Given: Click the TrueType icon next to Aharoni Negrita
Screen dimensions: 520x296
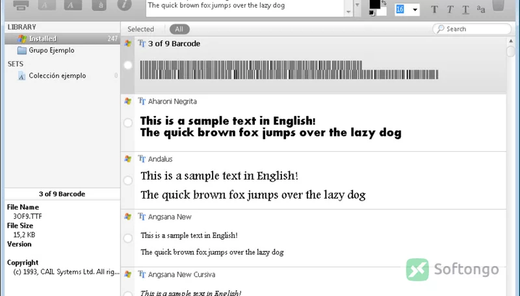Looking at the screenshot, I should click(142, 101).
